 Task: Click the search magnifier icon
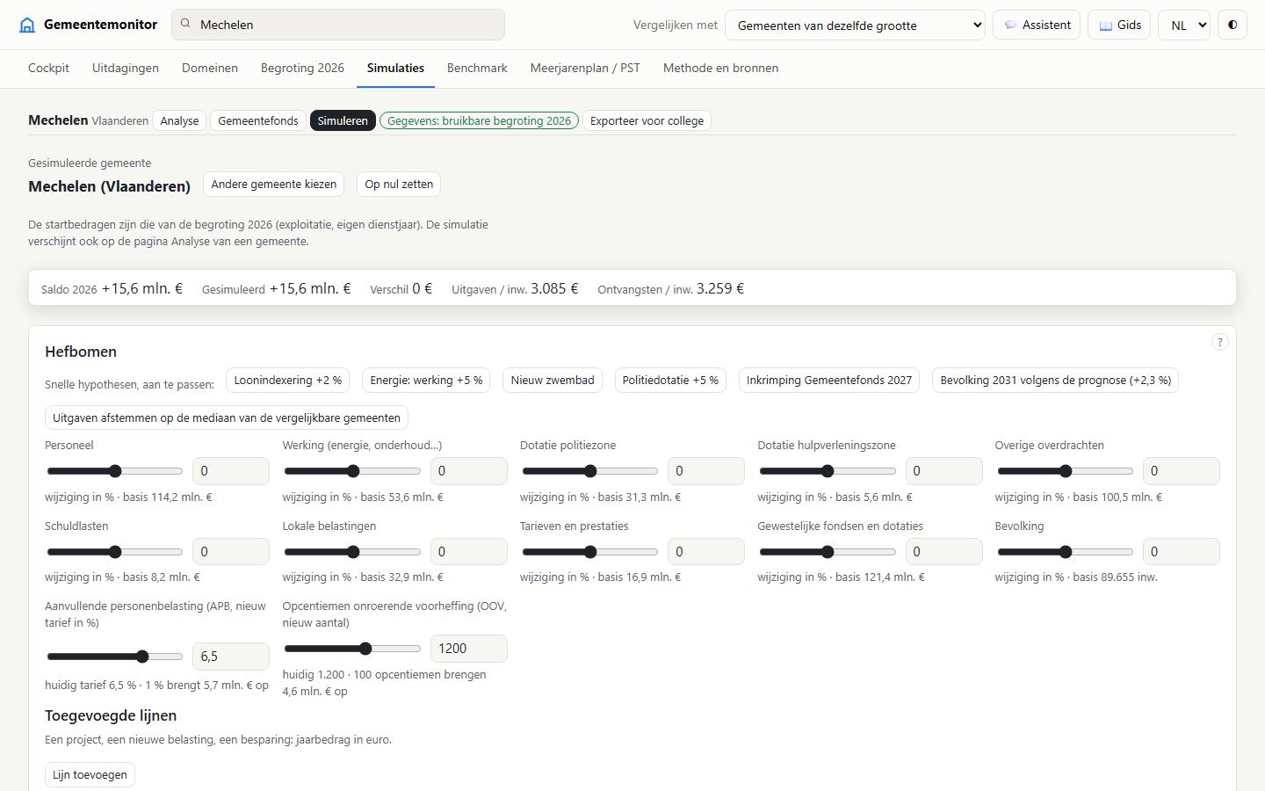tap(185, 25)
